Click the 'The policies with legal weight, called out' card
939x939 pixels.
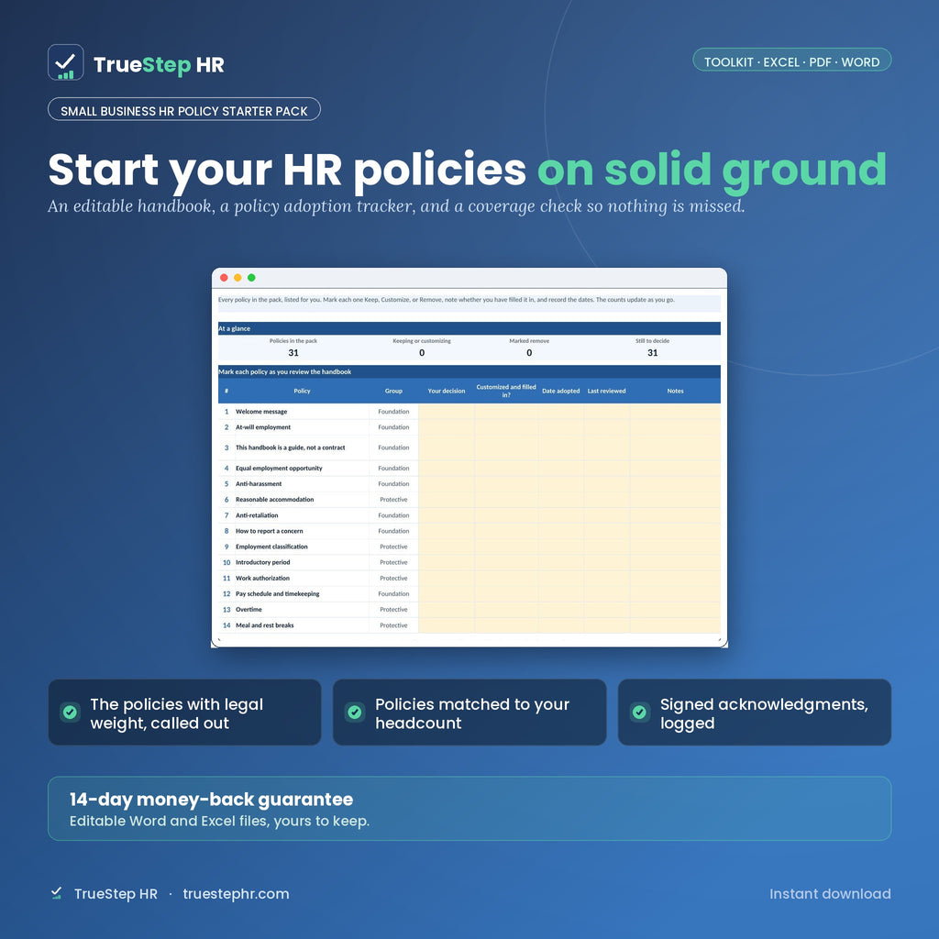[184, 712]
